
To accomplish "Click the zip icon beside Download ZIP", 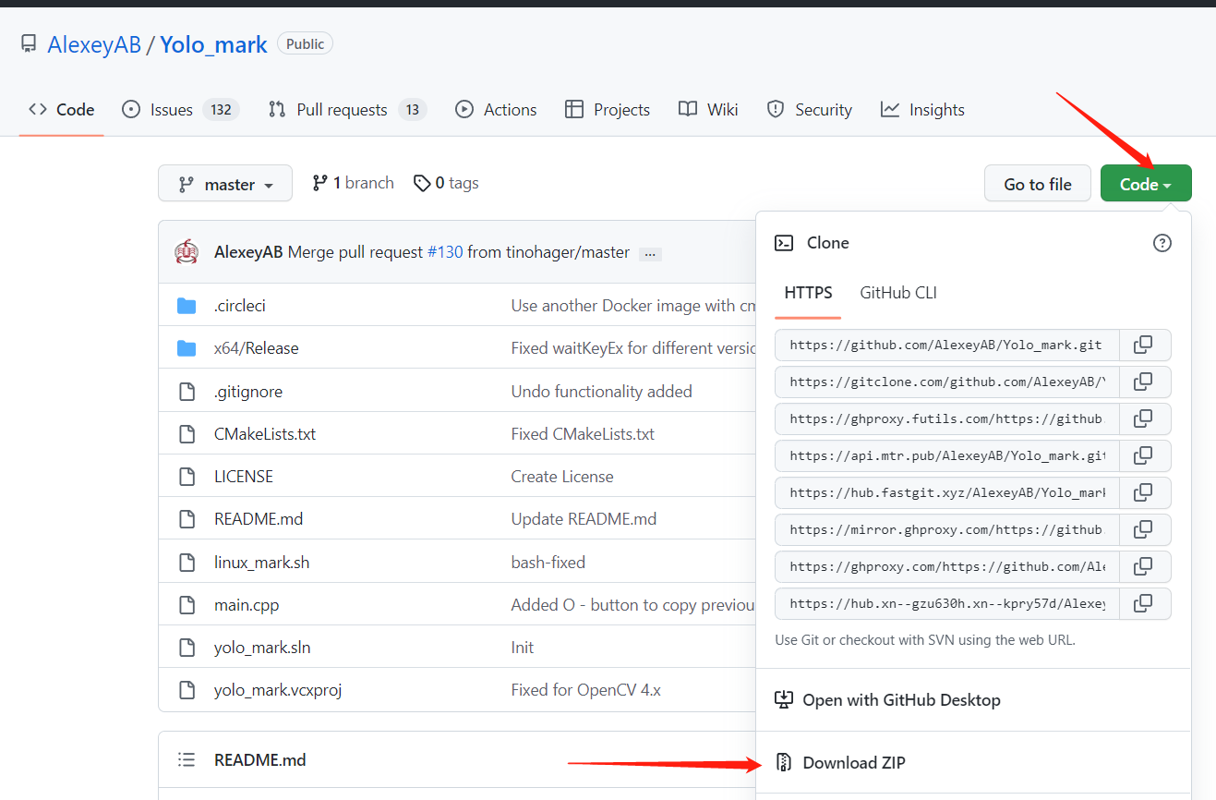I will click(x=784, y=763).
